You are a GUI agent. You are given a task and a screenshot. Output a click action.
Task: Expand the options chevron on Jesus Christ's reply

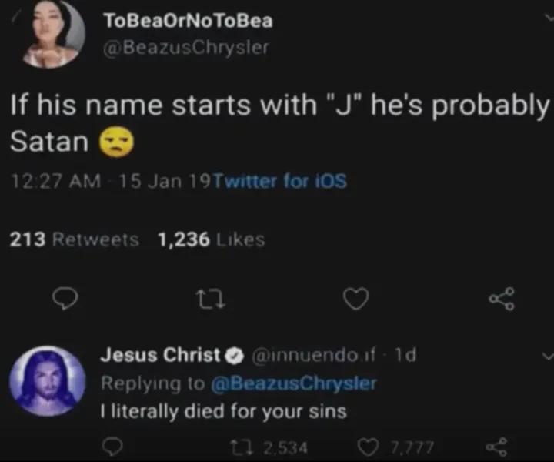click(x=547, y=356)
